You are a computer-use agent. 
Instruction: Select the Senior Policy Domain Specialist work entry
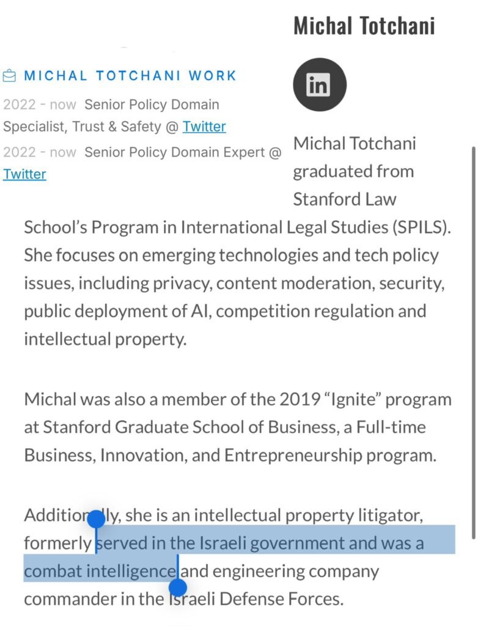point(114,116)
